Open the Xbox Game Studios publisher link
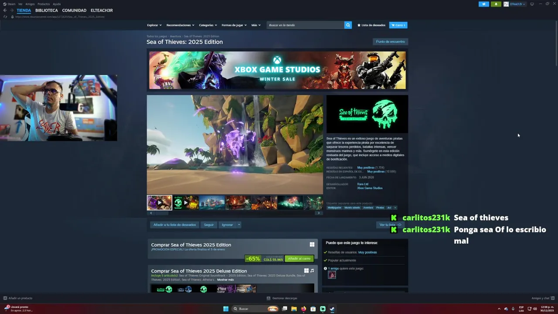The height and width of the screenshot is (314, 558). [x=370, y=188]
